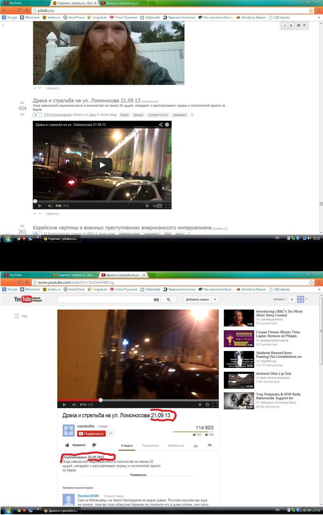Open the '176 Комментариев' comments link
The image size is (323, 515).
point(57,115)
